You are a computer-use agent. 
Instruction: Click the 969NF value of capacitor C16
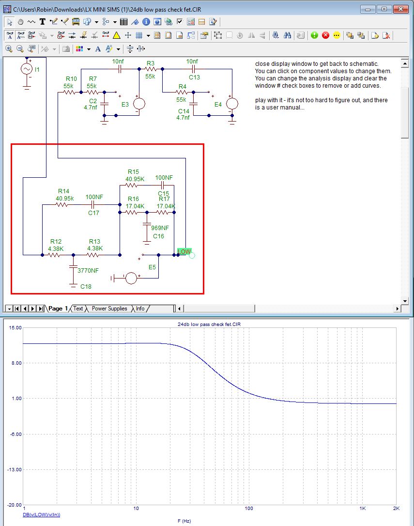pos(160,228)
